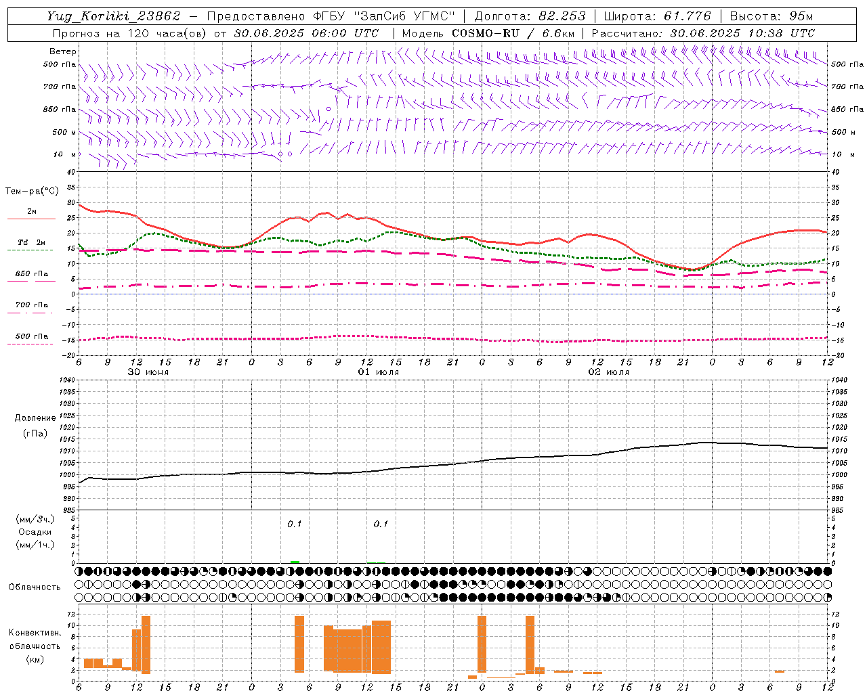Click the 30 июня date label
This screenshot has height=693, width=867.
pos(148,372)
